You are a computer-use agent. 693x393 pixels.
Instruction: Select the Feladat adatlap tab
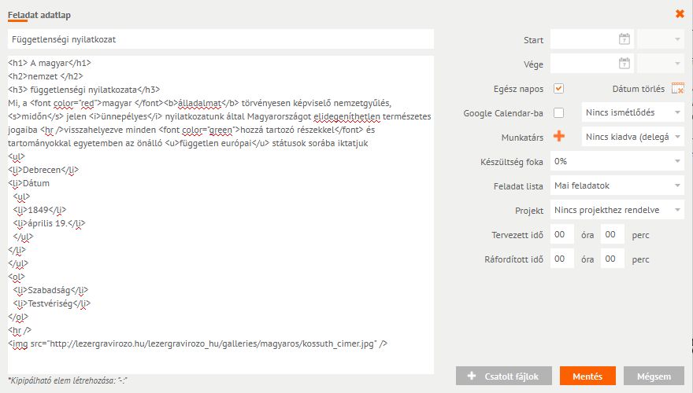pos(39,15)
